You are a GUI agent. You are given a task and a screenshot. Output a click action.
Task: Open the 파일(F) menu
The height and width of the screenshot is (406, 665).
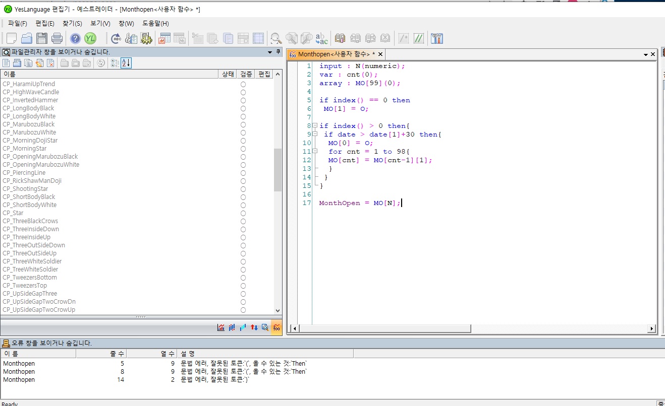(18, 24)
